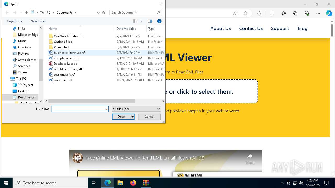Click the New folder button
The image size is (335, 188).
(x=38, y=21)
